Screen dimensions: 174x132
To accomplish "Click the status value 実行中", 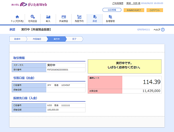I will (x=51, y=65).
